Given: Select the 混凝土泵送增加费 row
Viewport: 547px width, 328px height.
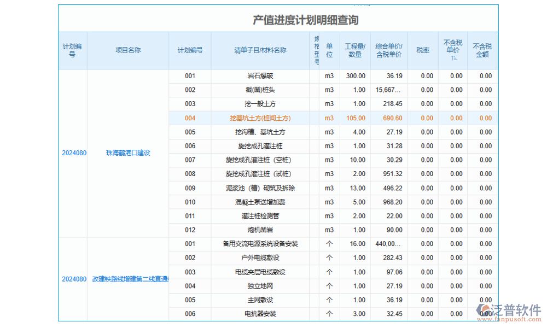Looking at the screenshot, I should point(260,202).
